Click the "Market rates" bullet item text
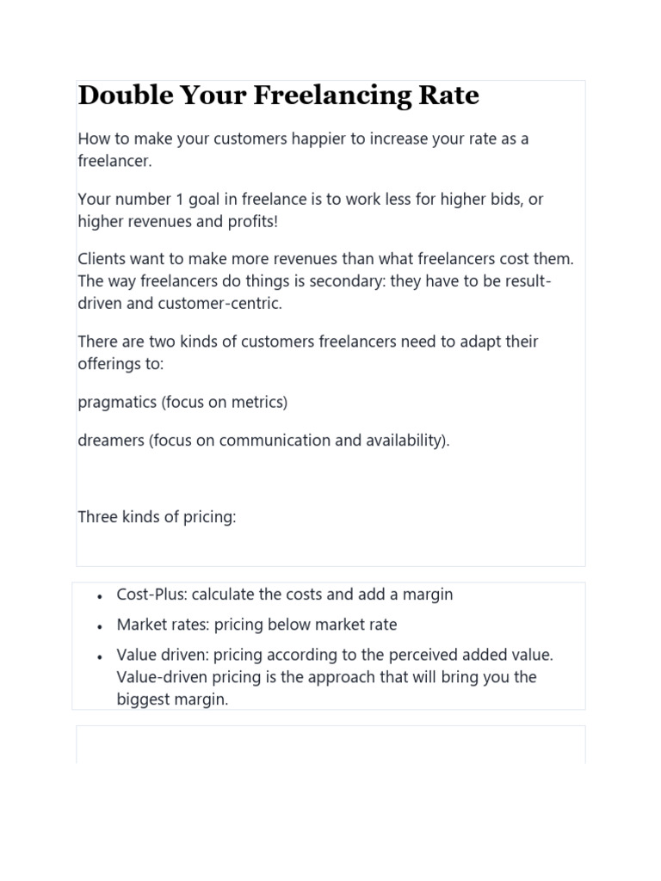The height and width of the screenshot is (881, 661). [x=256, y=625]
